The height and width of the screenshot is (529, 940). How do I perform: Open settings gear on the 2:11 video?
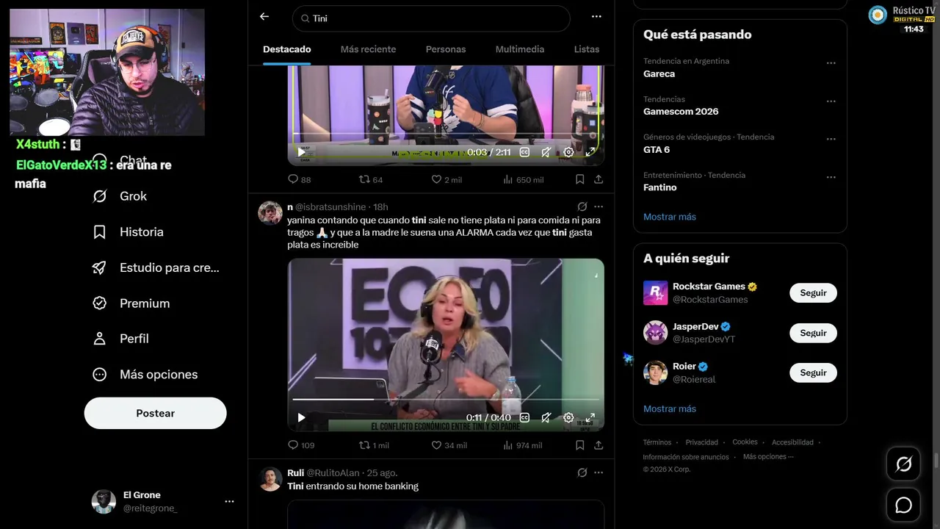568,152
